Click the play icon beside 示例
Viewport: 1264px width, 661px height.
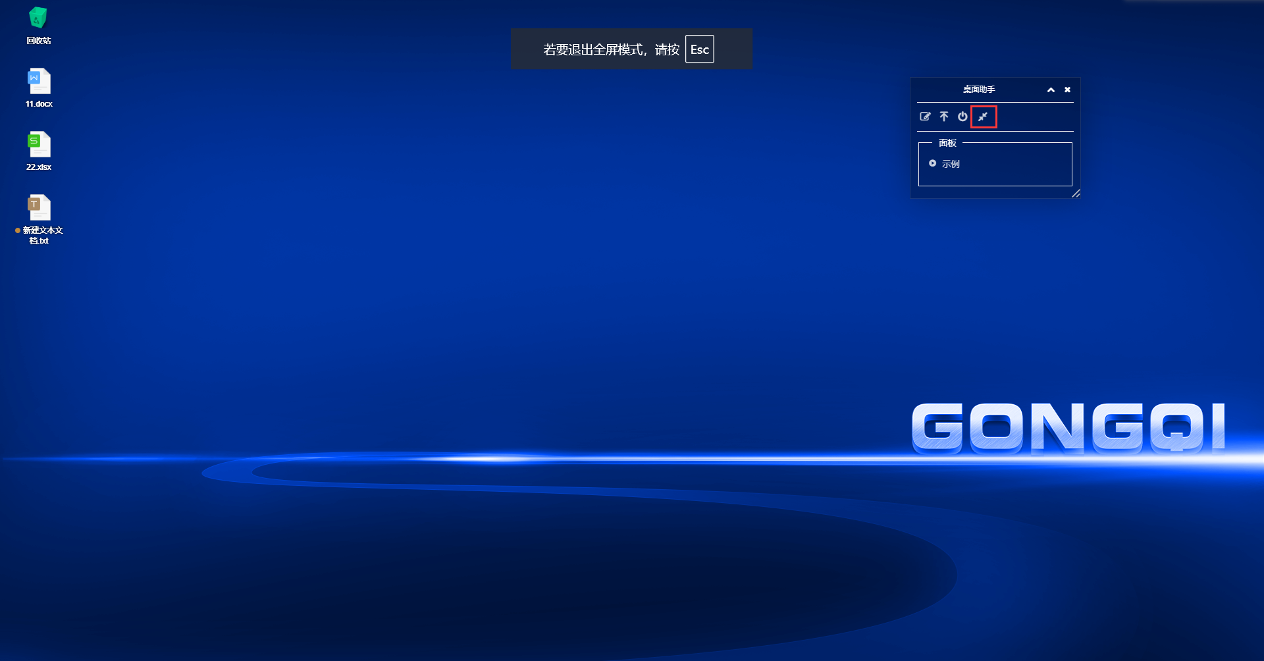[932, 163]
